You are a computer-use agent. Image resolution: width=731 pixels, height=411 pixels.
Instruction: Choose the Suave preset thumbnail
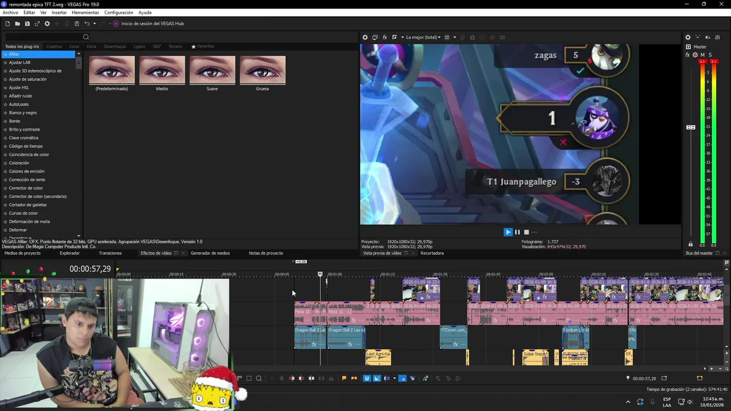212,70
